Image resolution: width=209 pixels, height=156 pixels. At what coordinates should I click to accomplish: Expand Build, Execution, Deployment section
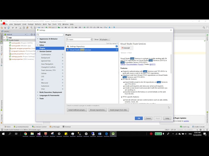38,92
